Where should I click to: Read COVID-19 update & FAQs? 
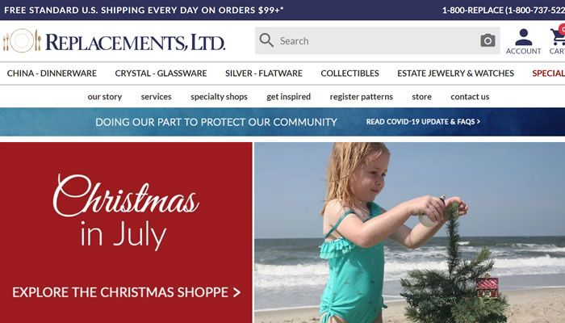point(423,121)
